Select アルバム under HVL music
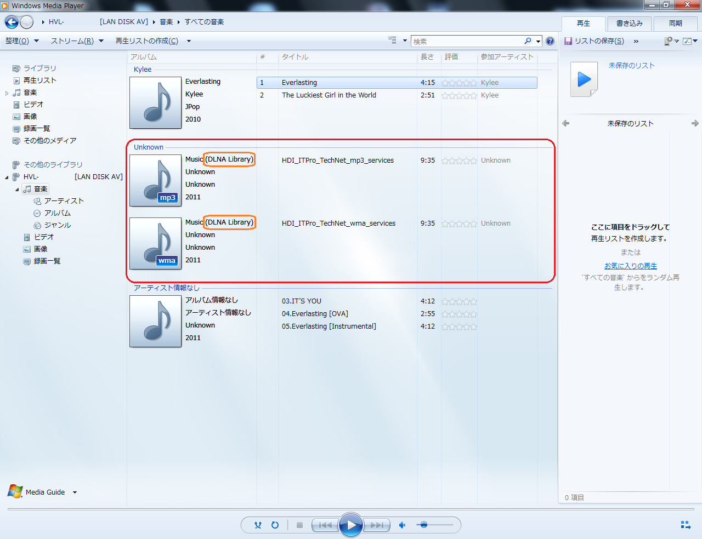This screenshot has height=539, width=702. (57, 213)
